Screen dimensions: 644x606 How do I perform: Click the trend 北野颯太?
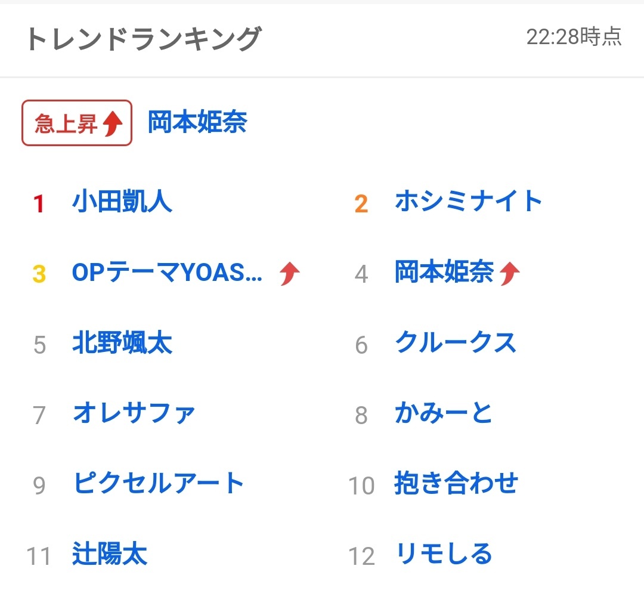(x=122, y=344)
